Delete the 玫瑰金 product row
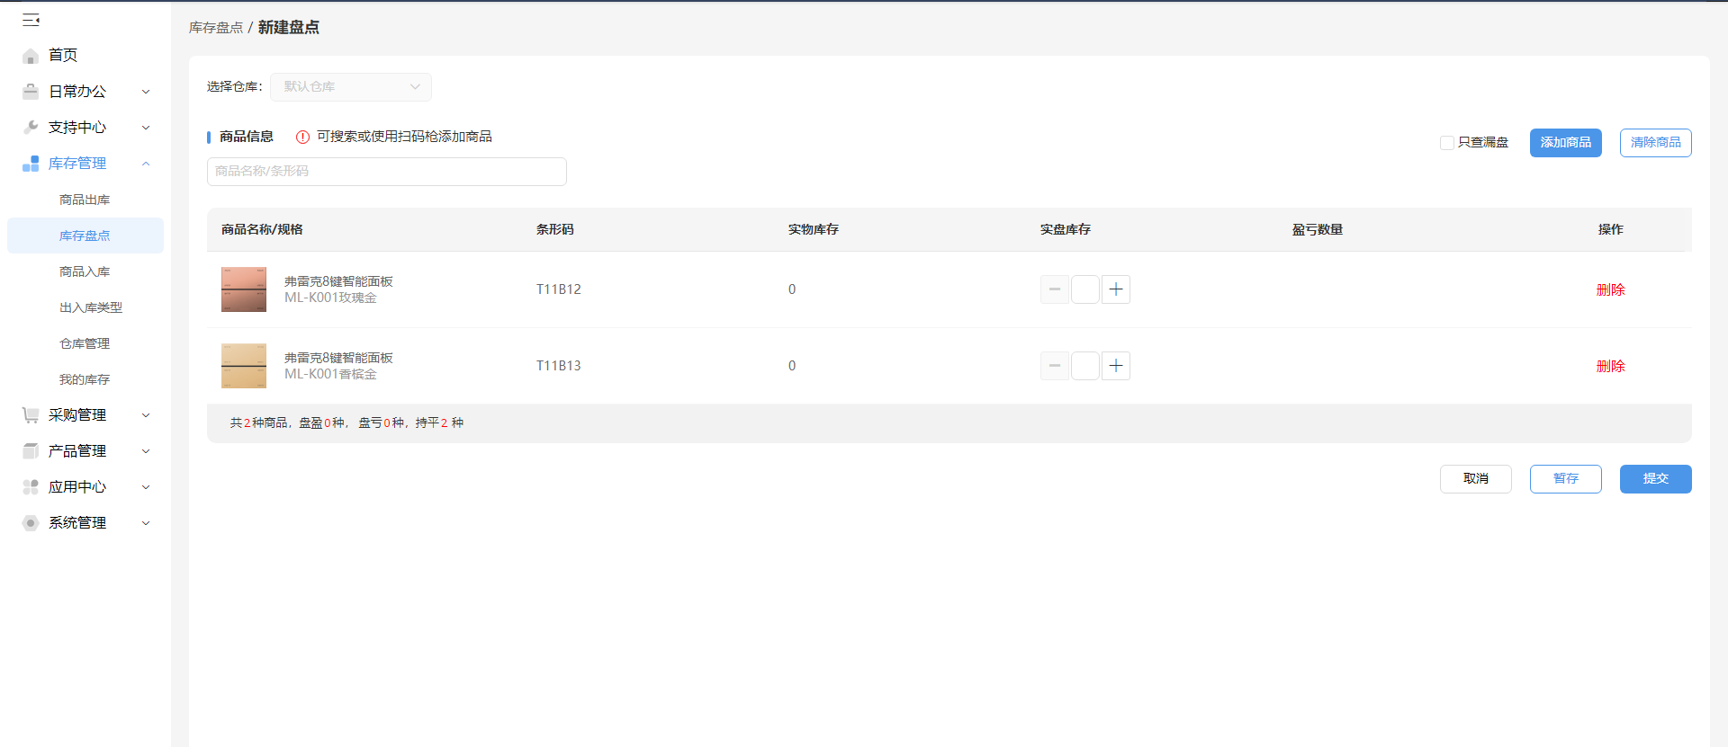The image size is (1728, 747). point(1611,289)
